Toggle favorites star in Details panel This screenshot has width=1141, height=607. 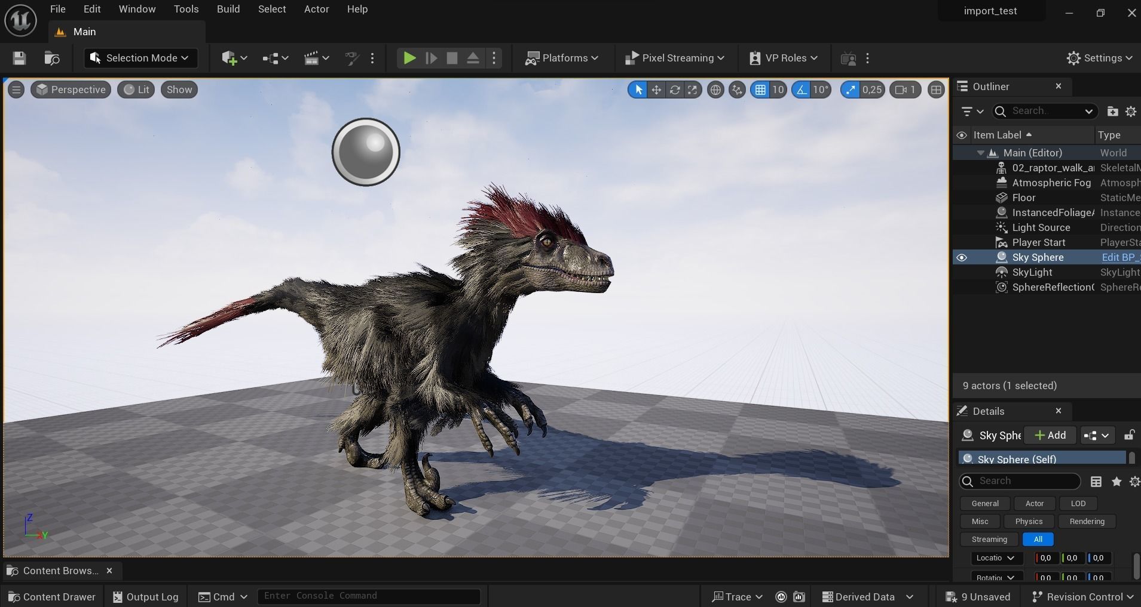pos(1116,482)
